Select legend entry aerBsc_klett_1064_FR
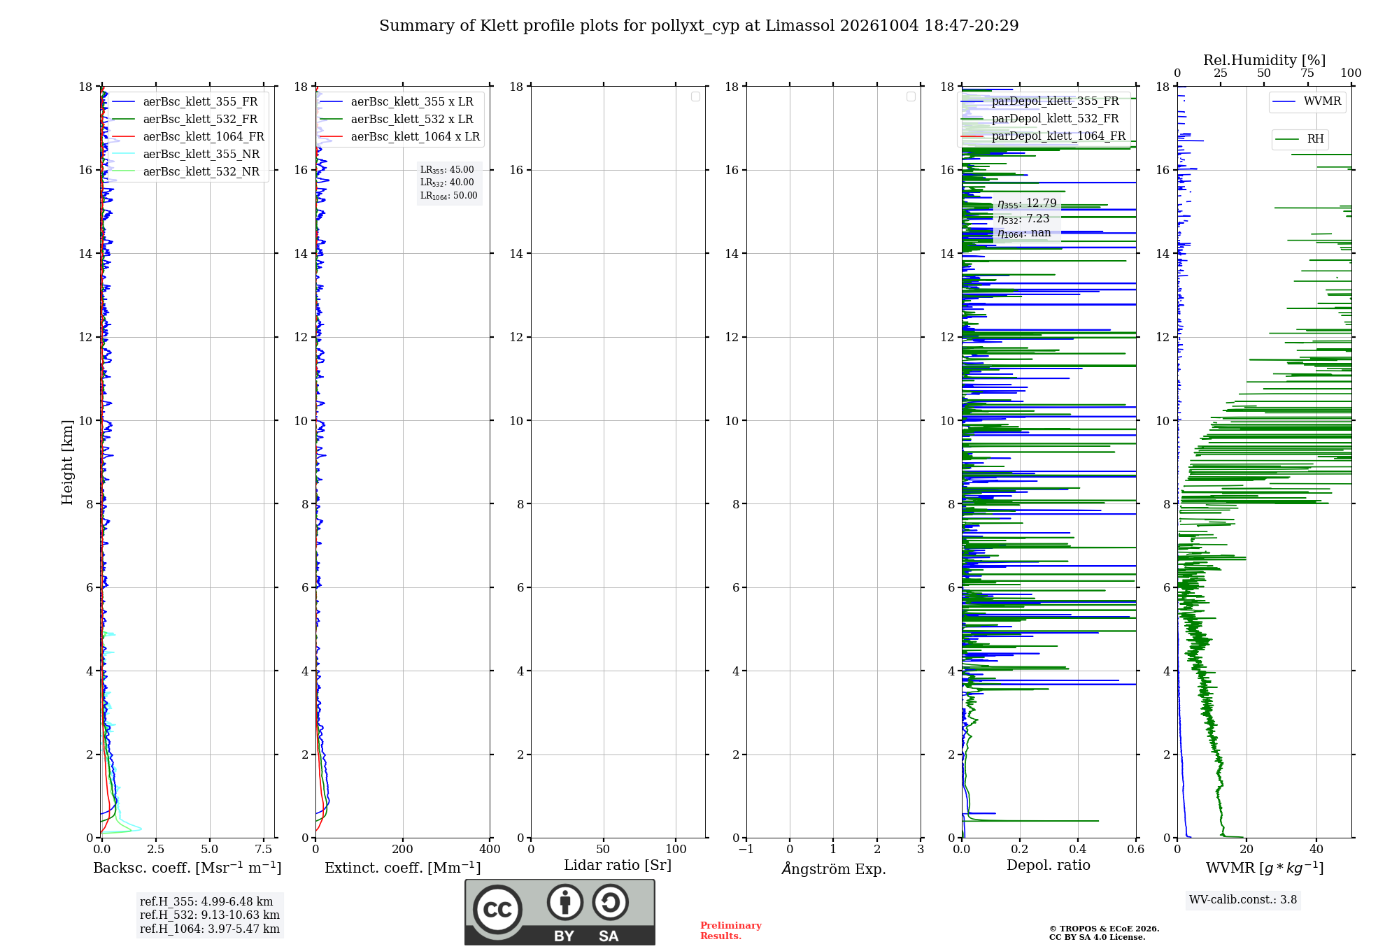1399x951 pixels. click(x=189, y=137)
